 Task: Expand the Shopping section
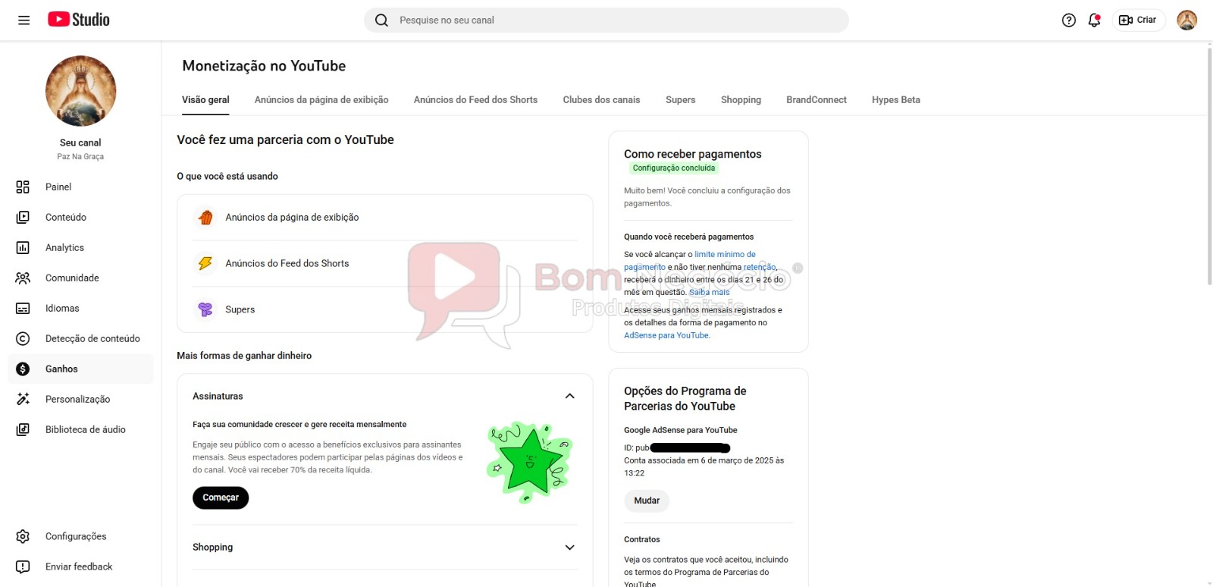click(x=569, y=548)
